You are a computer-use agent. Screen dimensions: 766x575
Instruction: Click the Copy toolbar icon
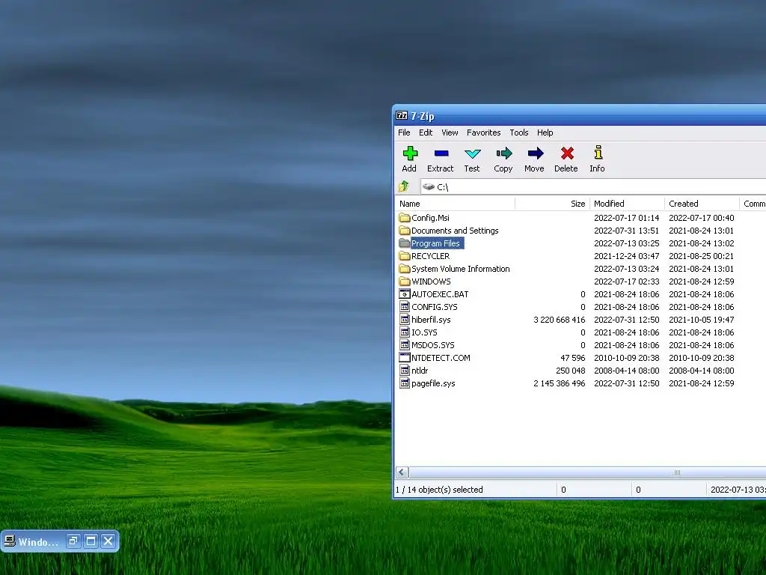coord(503,153)
